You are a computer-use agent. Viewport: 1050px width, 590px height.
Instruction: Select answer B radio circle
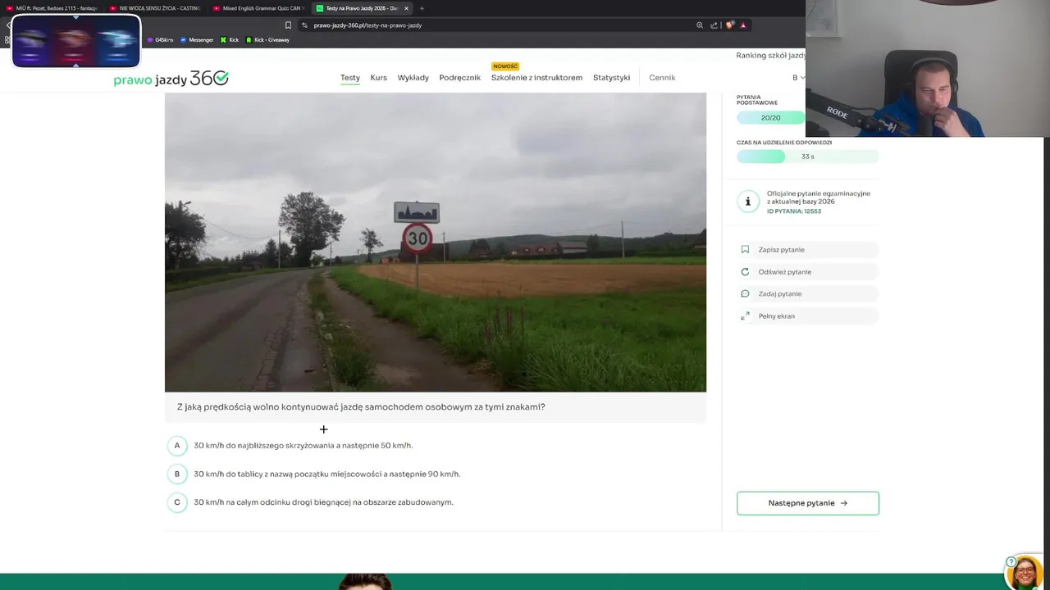tap(176, 474)
